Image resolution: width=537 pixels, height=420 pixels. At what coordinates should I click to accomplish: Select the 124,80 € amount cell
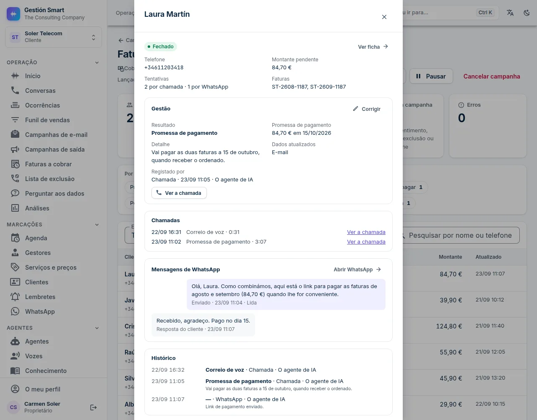point(449,326)
